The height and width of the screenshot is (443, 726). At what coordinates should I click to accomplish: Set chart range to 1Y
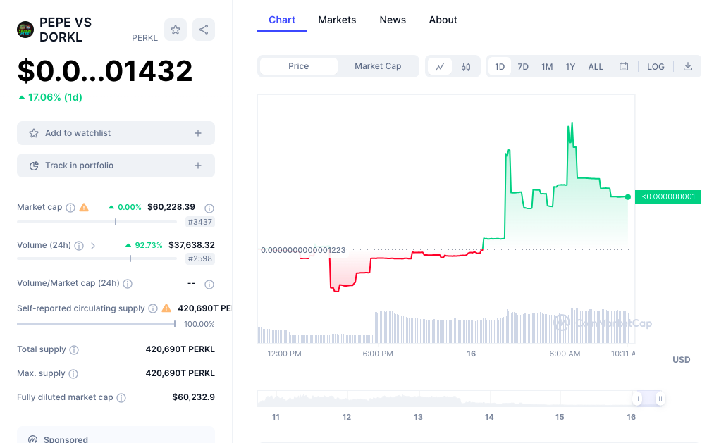click(570, 67)
